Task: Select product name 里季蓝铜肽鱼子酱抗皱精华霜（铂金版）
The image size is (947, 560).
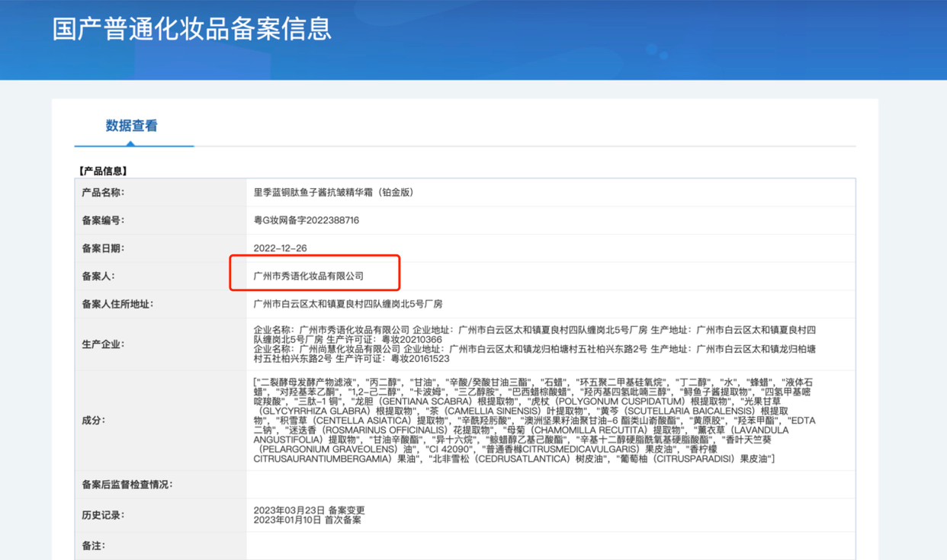Action: (334, 193)
